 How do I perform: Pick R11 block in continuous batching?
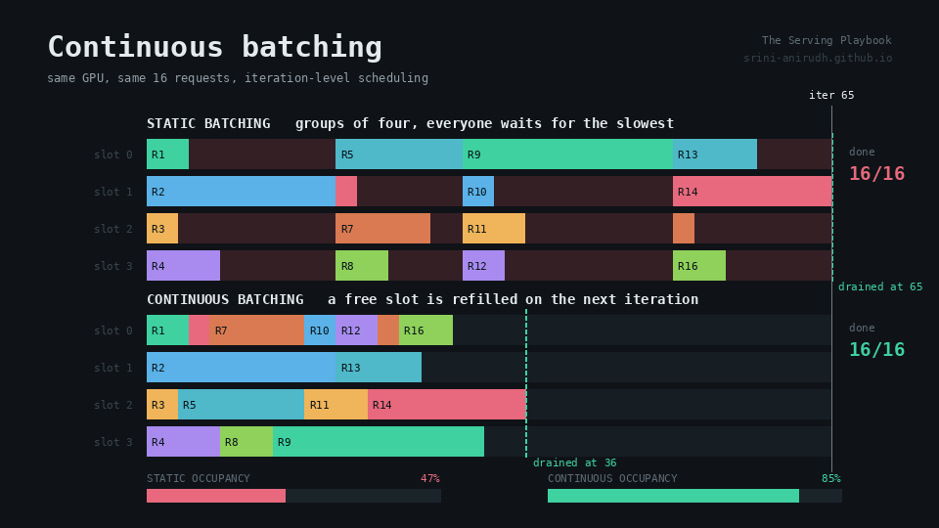tap(335, 404)
